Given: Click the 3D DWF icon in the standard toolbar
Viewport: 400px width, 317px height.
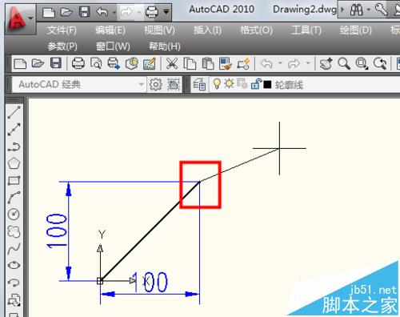Looking at the screenshot, I should click(x=131, y=64).
